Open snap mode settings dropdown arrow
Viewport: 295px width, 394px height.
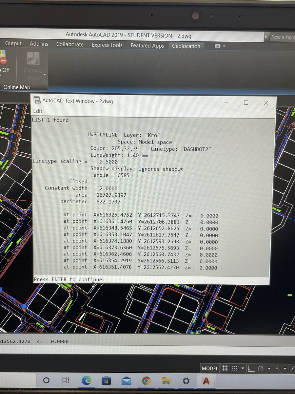click(242, 369)
